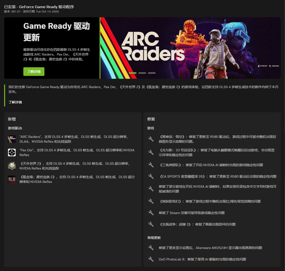Click the green 了解详情 button in the banner
Image resolution: width=285 pixels, height=271 pixels.
coord(34,71)
